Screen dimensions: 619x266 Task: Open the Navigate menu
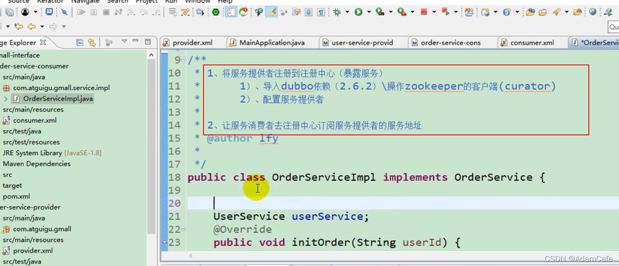[x=85, y=2]
